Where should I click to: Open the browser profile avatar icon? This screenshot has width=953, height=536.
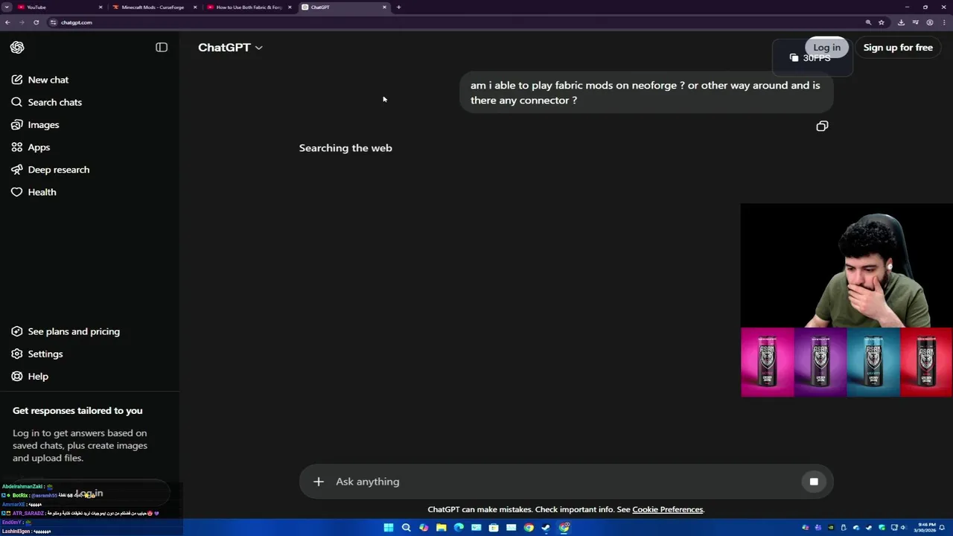pyautogui.click(x=930, y=22)
